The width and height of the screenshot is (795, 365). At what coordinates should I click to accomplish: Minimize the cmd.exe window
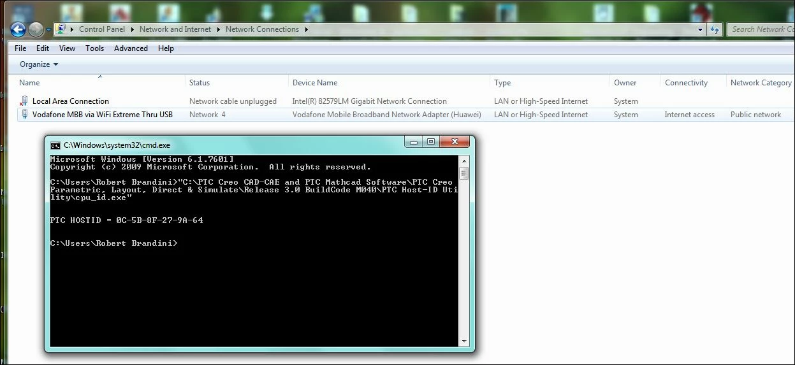[x=414, y=142]
